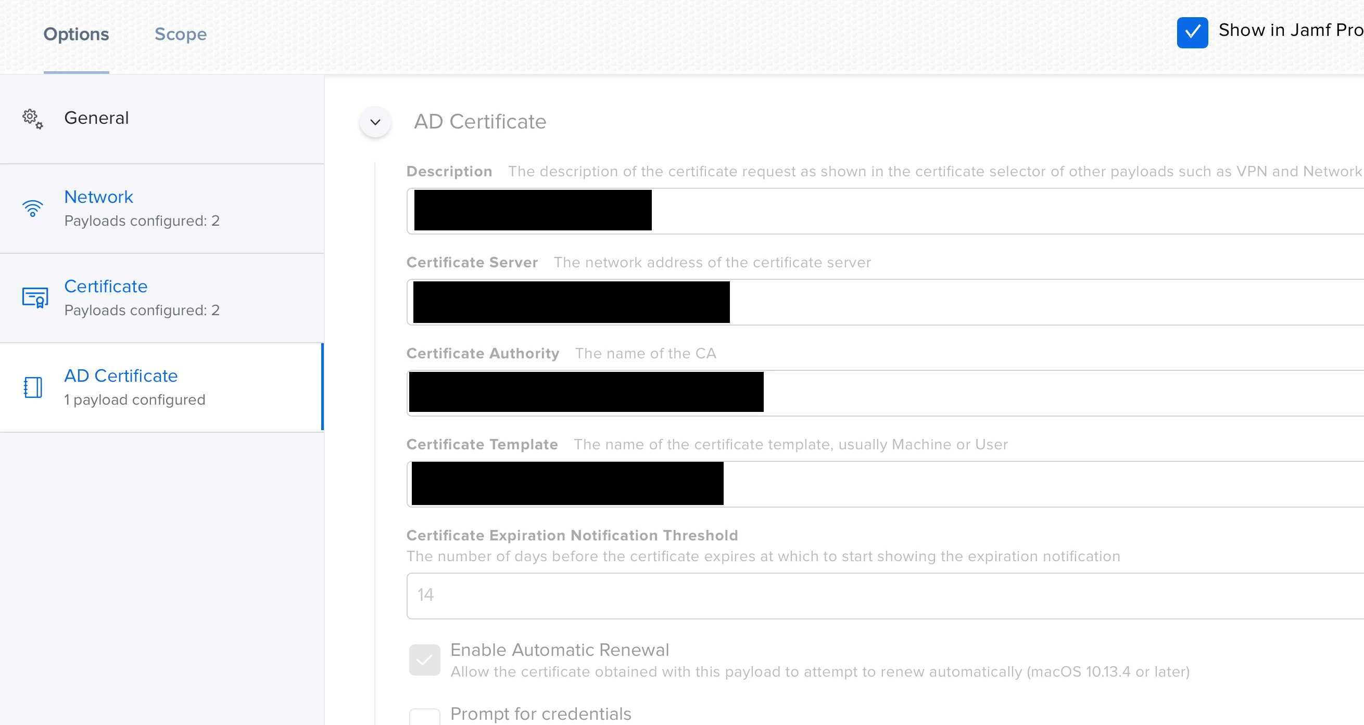Toggle the Prompt for credentials checkbox
Viewport: 1364px width, 725px height.
(x=425, y=717)
